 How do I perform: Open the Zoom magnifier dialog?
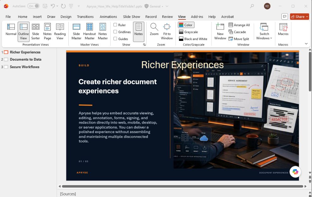[x=154, y=32]
